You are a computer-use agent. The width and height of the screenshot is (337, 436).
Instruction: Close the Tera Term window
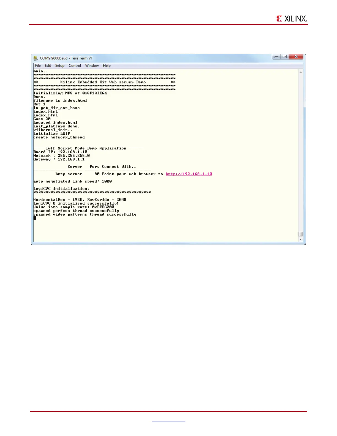coord(296,57)
